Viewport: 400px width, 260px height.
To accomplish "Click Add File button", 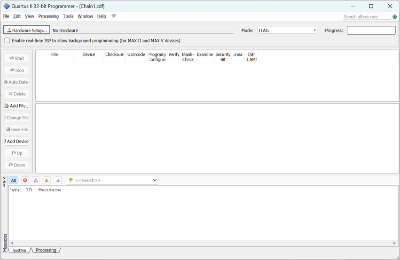I will click(17, 106).
